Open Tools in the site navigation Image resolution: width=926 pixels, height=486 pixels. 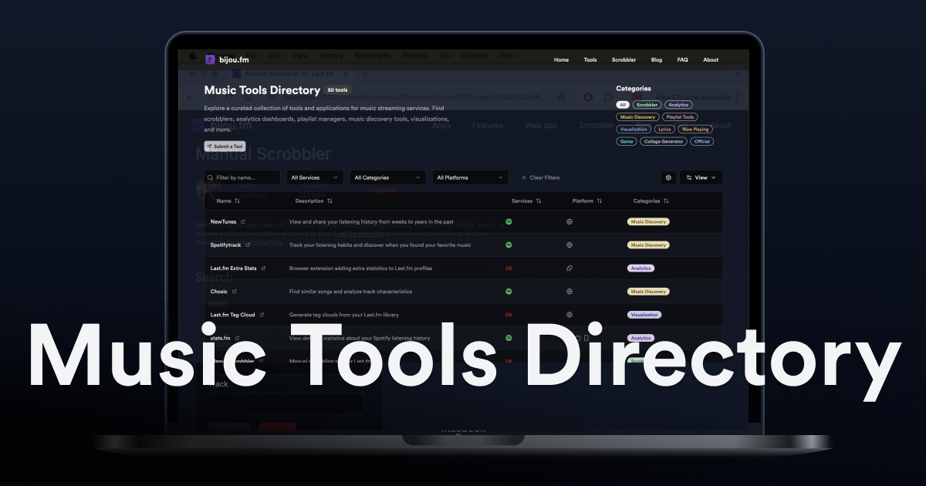(x=590, y=59)
